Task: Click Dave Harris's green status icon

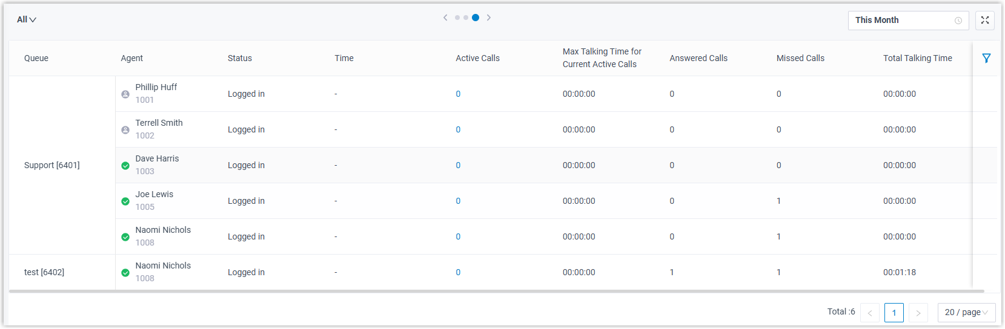Action: click(x=125, y=166)
